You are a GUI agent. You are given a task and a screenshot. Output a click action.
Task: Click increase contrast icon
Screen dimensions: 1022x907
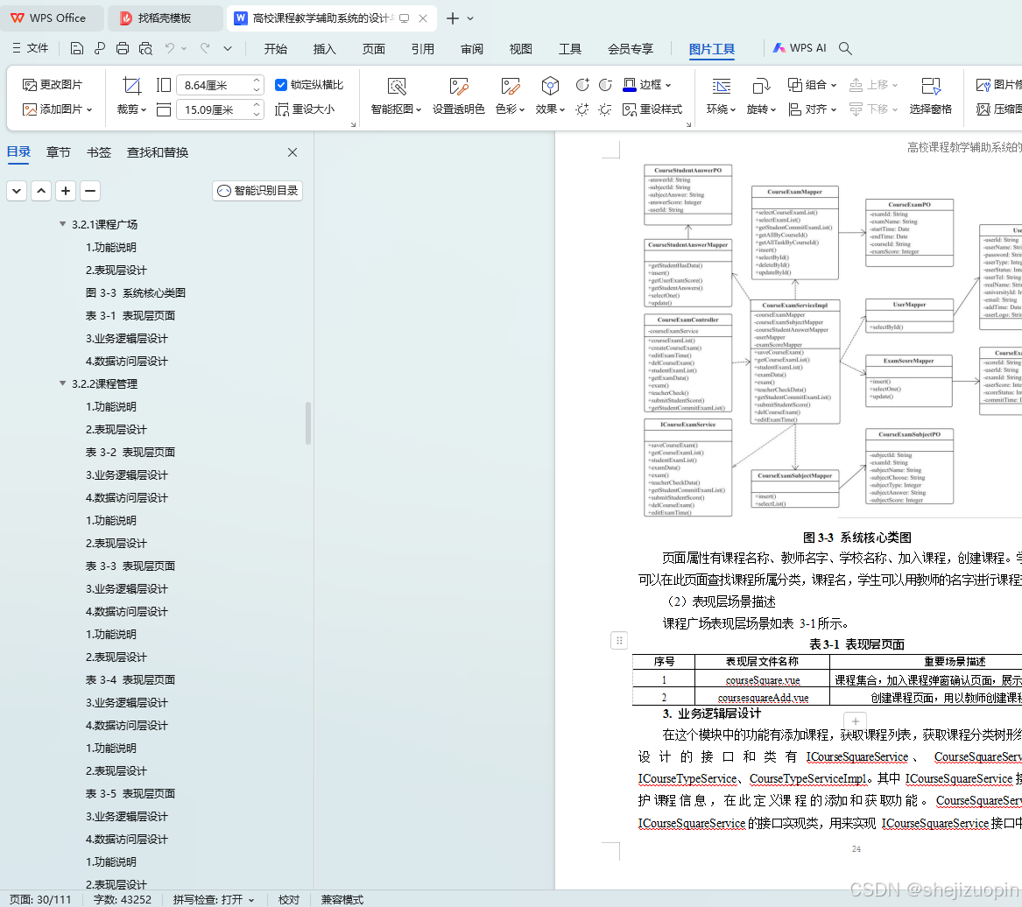(x=582, y=85)
